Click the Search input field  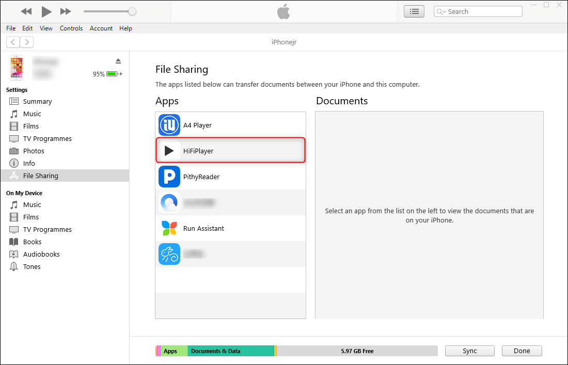point(478,11)
